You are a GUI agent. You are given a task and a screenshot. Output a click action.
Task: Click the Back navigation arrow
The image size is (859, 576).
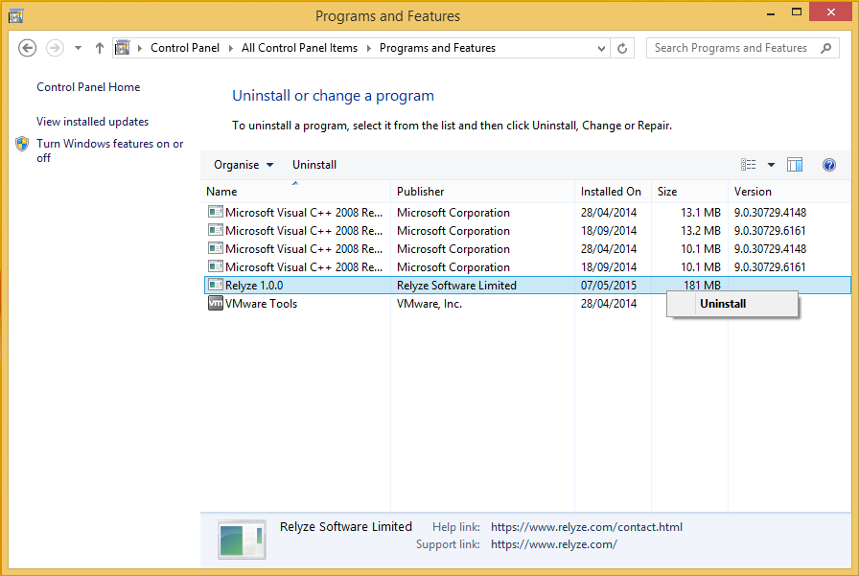click(27, 48)
